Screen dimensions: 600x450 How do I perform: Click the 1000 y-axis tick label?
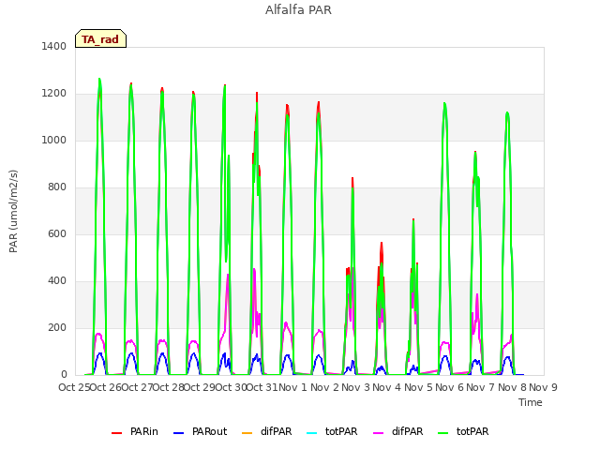pos(53,140)
